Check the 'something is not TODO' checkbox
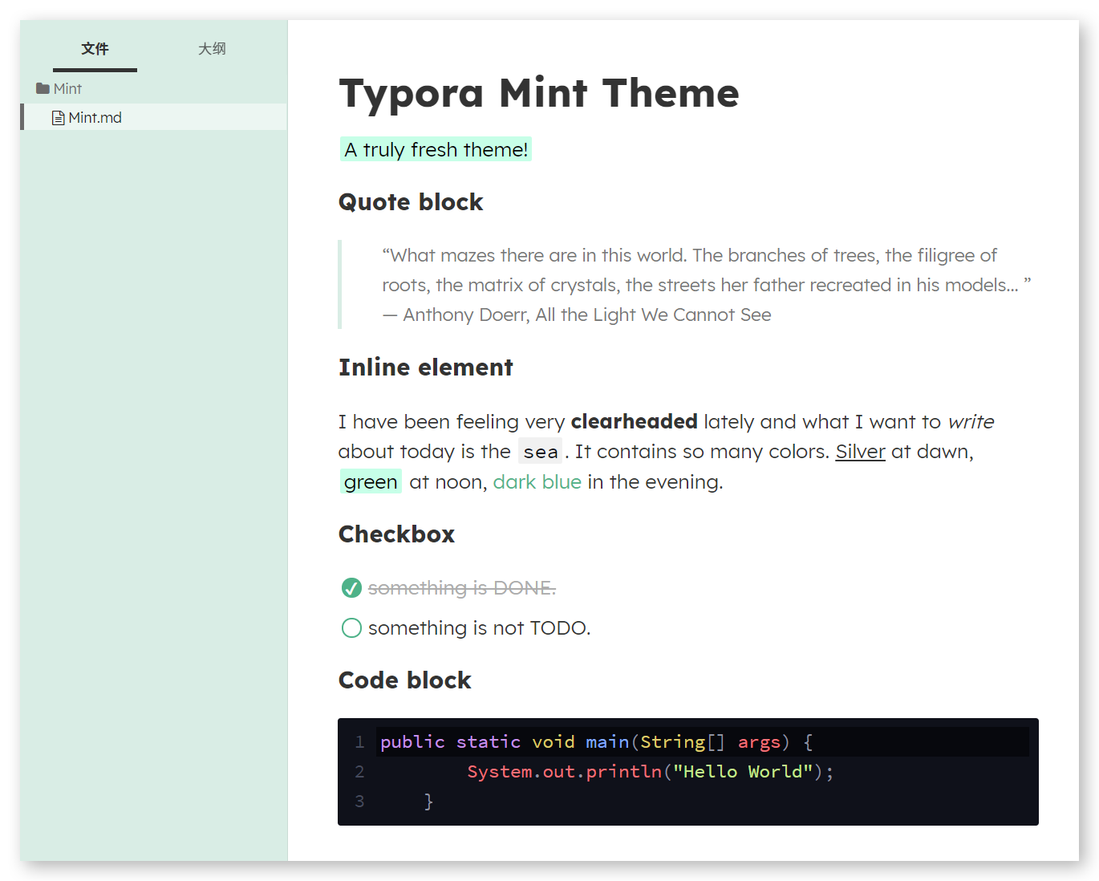This screenshot has height=881, width=1099. point(351,627)
